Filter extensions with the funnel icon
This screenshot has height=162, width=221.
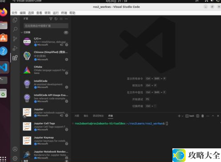coord(51,19)
